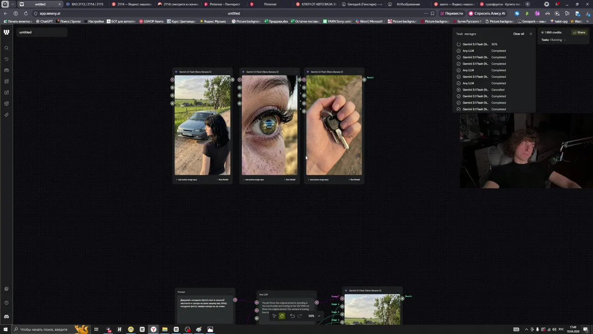Select the running Gemini task at 90%
The width and height of the screenshot is (593, 334).
click(494, 45)
